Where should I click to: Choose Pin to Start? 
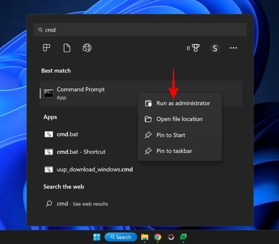[x=171, y=135]
